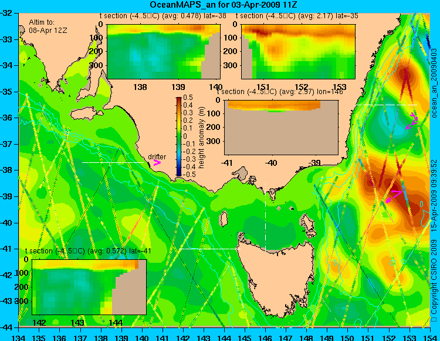Click the 154 longitude axis label

pos(430,337)
